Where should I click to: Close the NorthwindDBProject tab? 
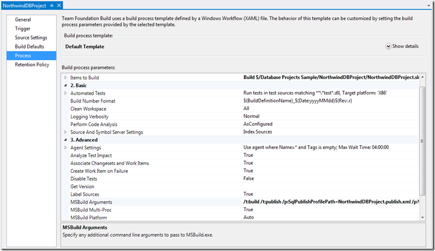(x=59, y=6)
